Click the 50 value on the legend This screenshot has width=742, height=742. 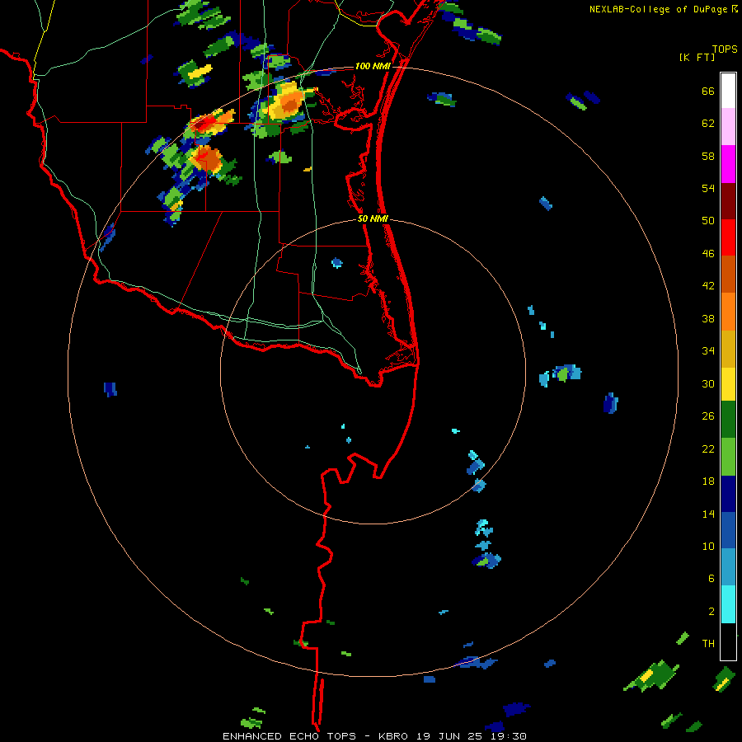pos(708,221)
